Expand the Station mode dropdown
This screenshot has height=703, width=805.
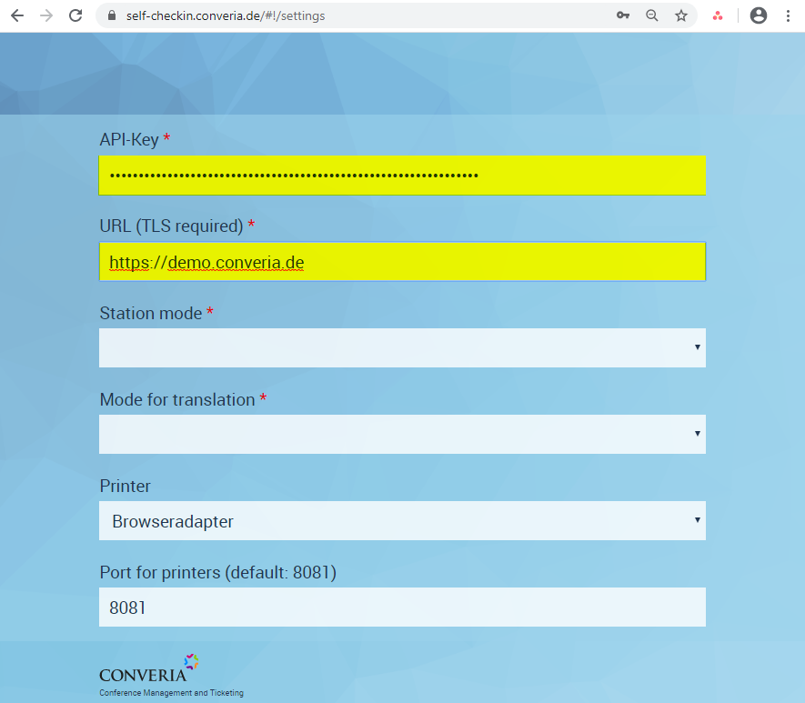tap(401, 347)
